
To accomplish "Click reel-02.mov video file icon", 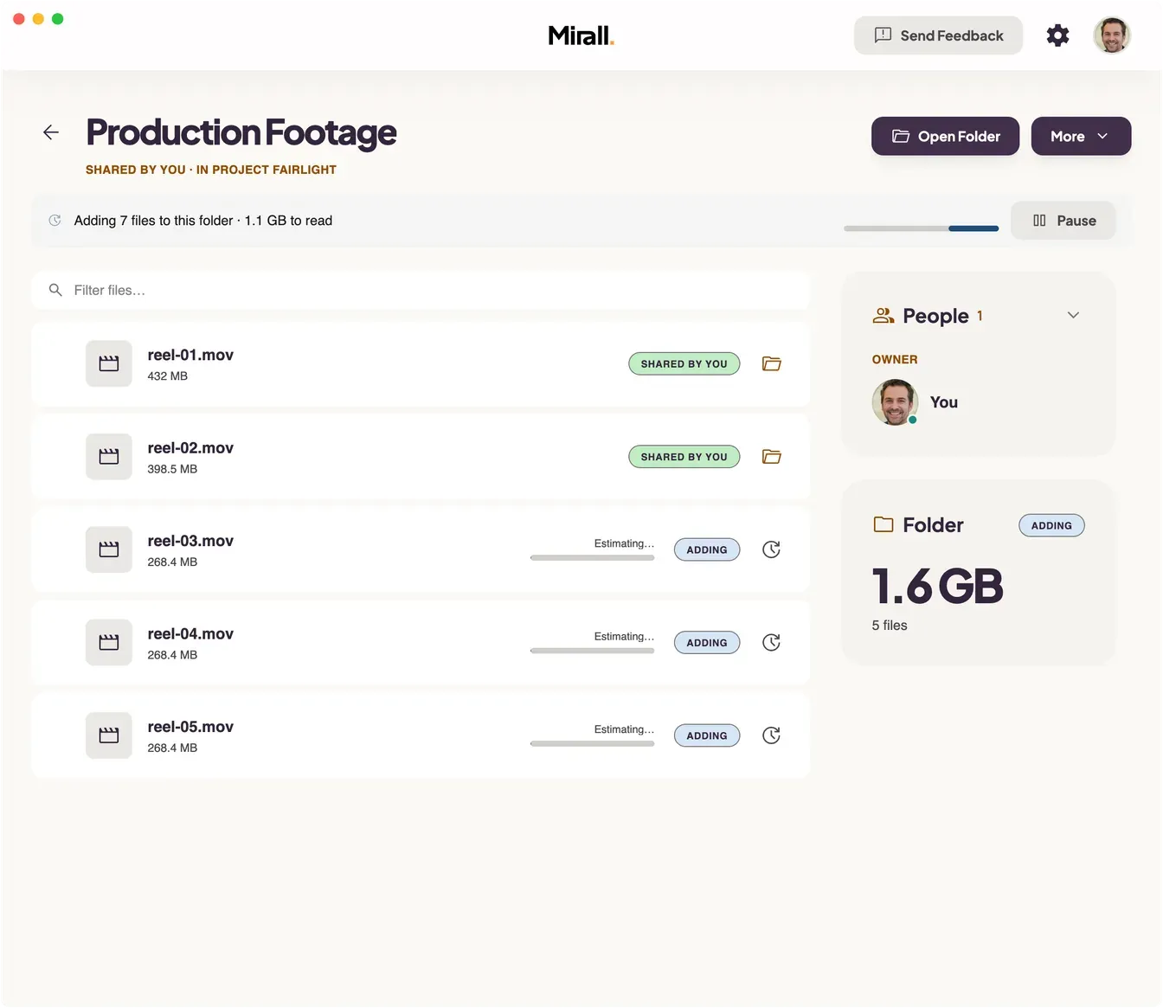I will click(109, 456).
